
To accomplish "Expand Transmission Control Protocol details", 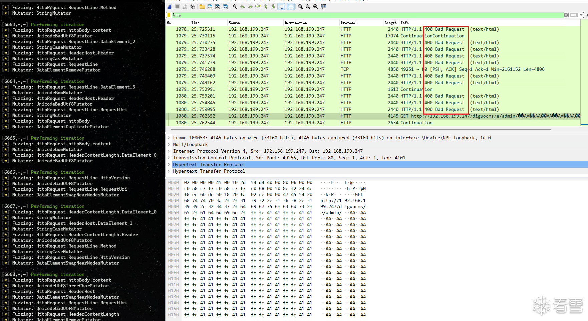I will pos(169,158).
